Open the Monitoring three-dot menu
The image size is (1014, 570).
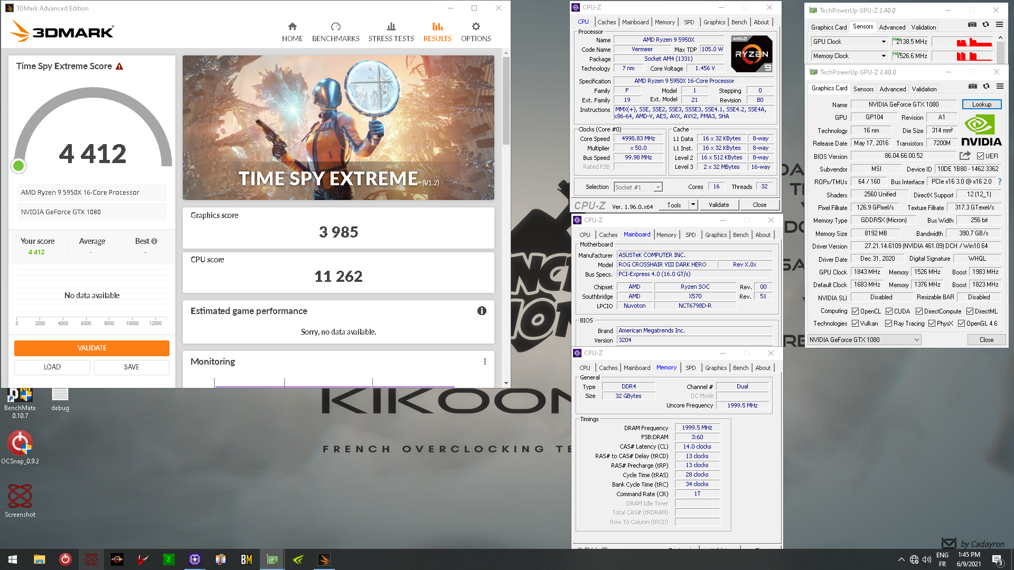485,362
